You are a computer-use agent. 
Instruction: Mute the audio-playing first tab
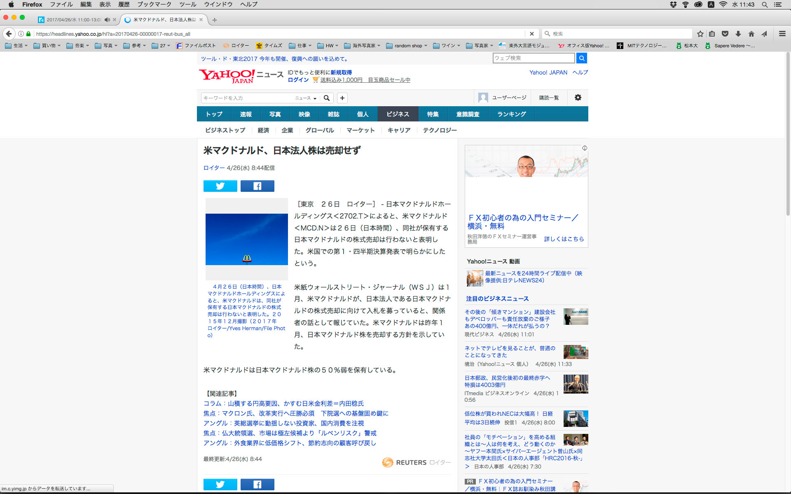tap(107, 20)
